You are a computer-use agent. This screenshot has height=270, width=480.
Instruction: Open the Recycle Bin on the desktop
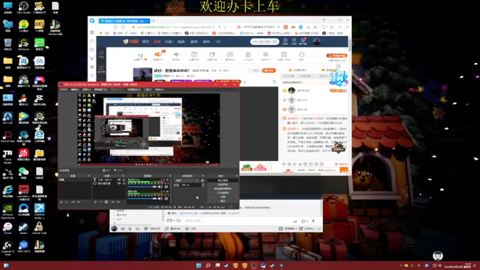8,44
